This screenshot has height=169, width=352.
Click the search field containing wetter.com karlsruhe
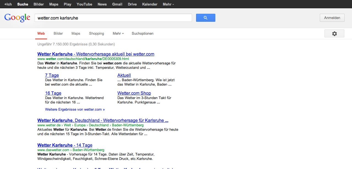click(x=113, y=18)
